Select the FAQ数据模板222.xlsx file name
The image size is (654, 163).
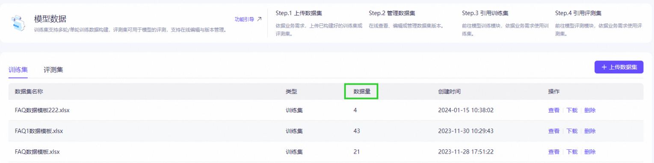tap(42, 110)
